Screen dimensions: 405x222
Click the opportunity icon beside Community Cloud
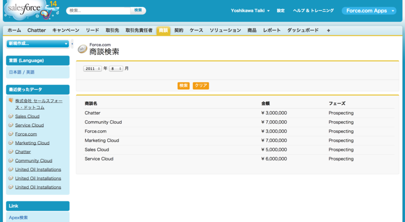pos(11,160)
